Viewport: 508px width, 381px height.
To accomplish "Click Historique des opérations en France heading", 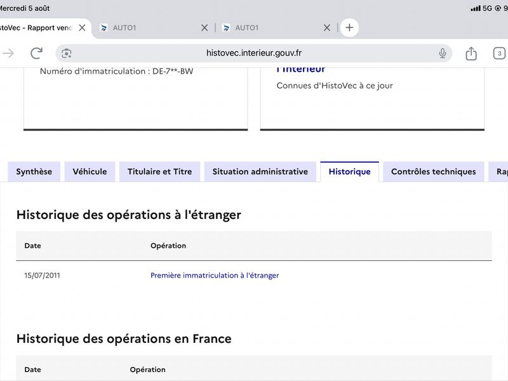I will click(124, 338).
